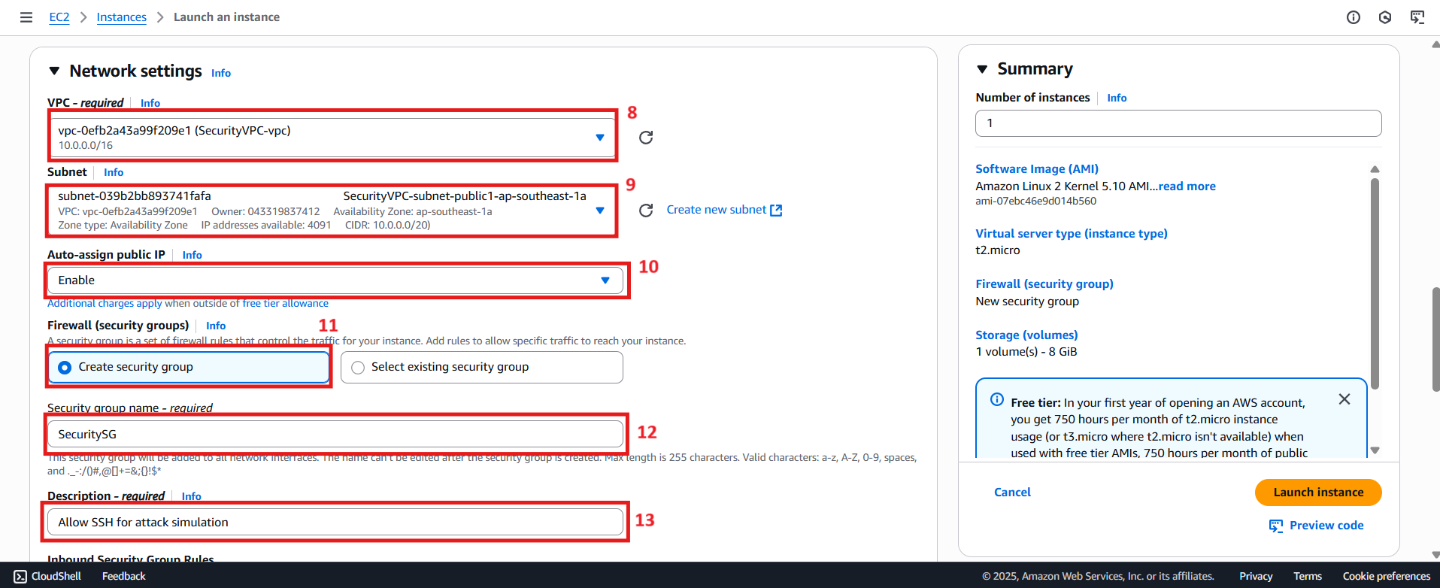Click the info circle icon in top bar
Screen dimensions: 1440x588
click(x=1353, y=17)
